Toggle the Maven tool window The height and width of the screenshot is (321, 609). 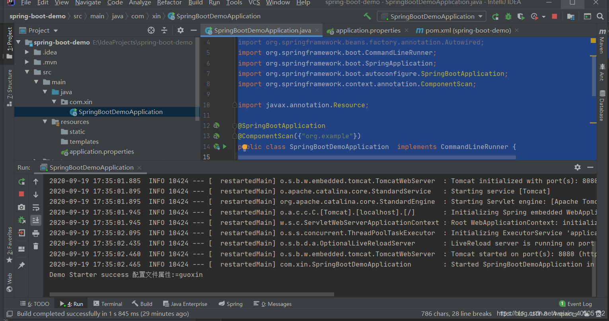602,41
